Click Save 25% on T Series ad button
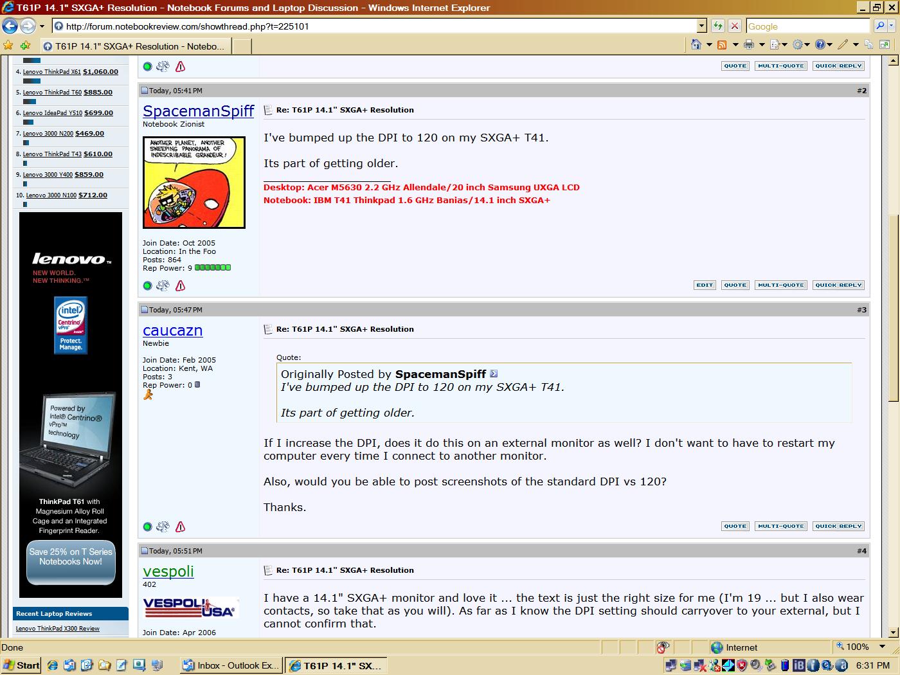Viewport: 900px width, 675px height. [71, 562]
